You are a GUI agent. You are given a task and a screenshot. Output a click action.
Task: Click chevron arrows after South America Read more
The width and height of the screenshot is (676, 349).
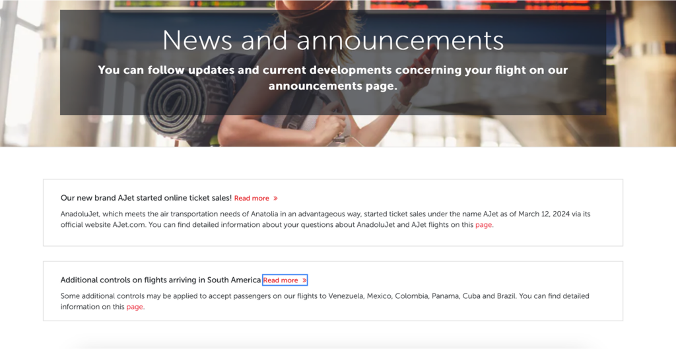tap(304, 280)
